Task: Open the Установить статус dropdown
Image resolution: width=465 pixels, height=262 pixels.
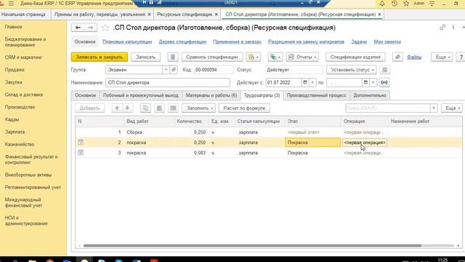Action: pyautogui.click(x=352, y=70)
